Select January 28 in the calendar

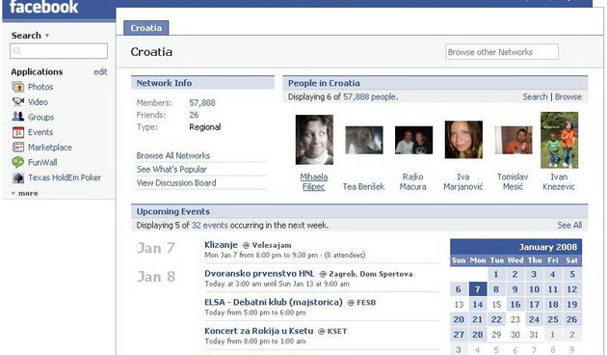click(x=477, y=335)
